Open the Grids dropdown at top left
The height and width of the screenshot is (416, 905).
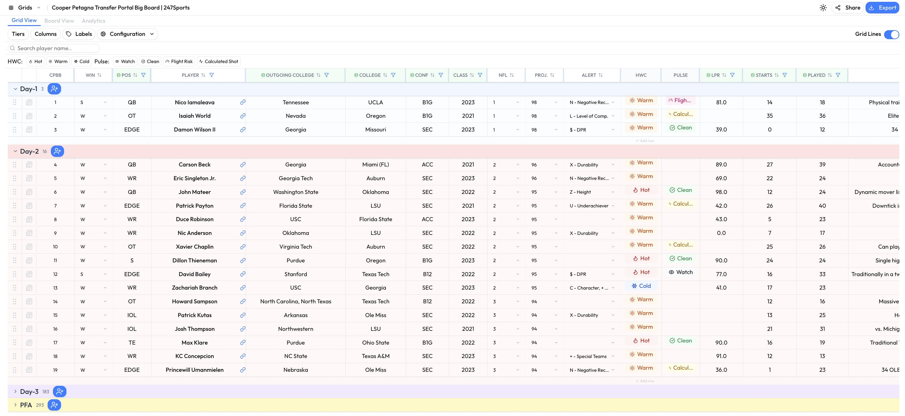click(39, 7)
